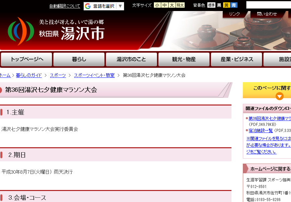Set text size to 特大
The height and width of the screenshot is (202, 291).
point(180,5)
